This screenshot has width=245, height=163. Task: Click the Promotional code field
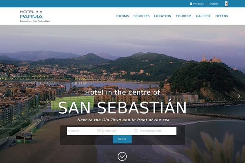(x=158, y=131)
